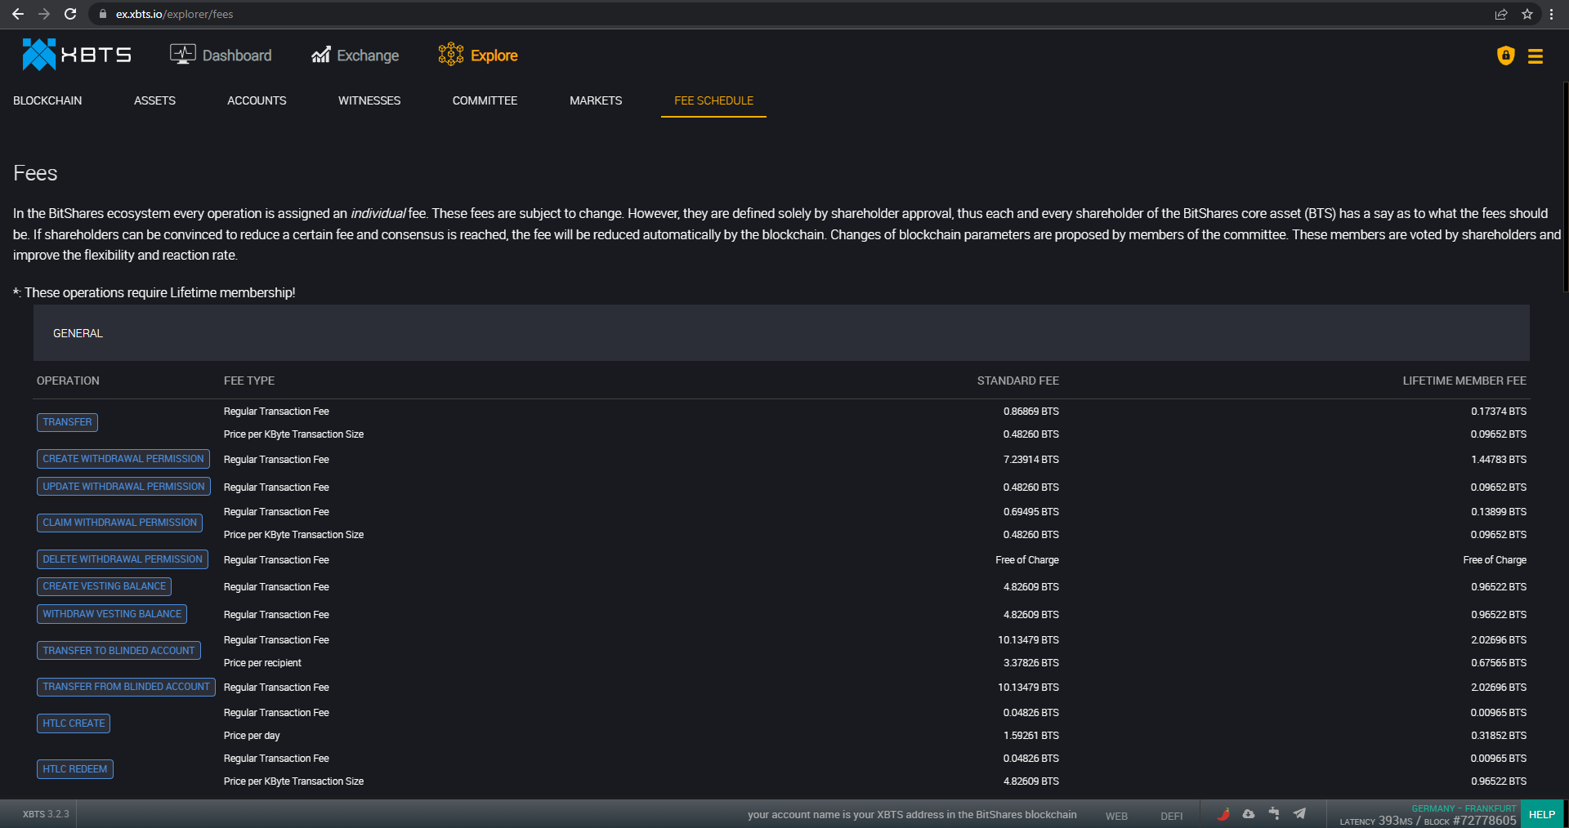Click the WEB link in footer
Screen dimensions: 1569x828
pos(1116,816)
